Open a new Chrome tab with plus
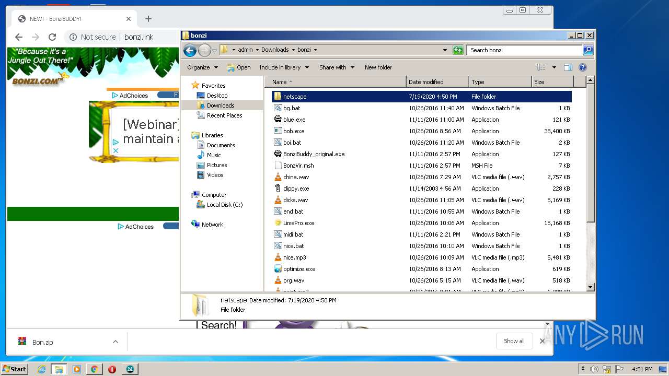669x376 pixels. pyautogui.click(x=148, y=19)
